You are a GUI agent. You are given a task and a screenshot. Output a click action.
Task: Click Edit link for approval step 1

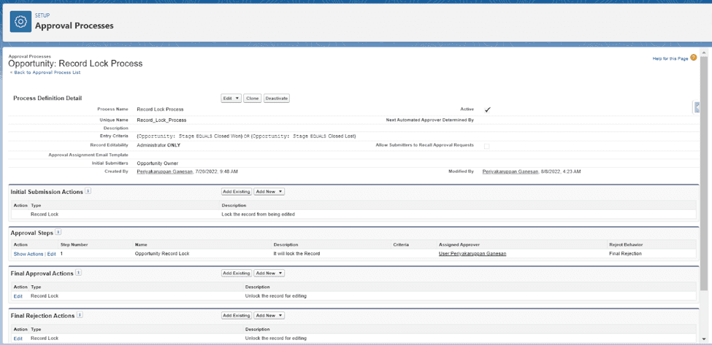point(51,254)
